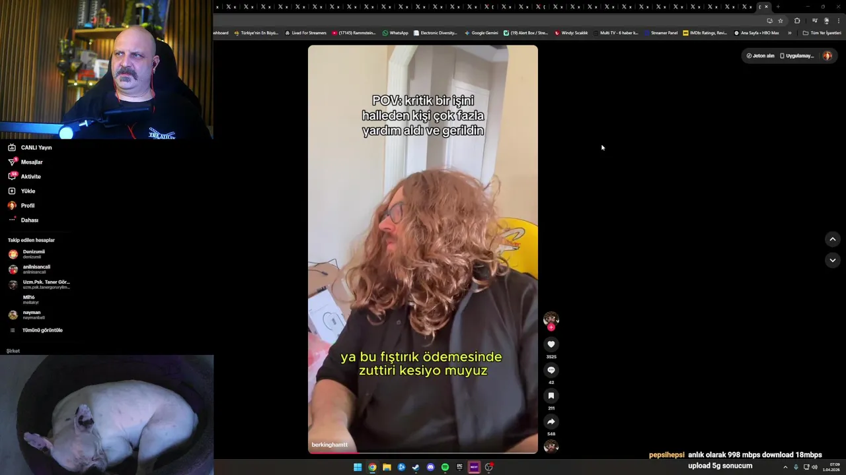Share the video with arrow icon
Screen dimensions: 846x475
[x=551, y=422]
